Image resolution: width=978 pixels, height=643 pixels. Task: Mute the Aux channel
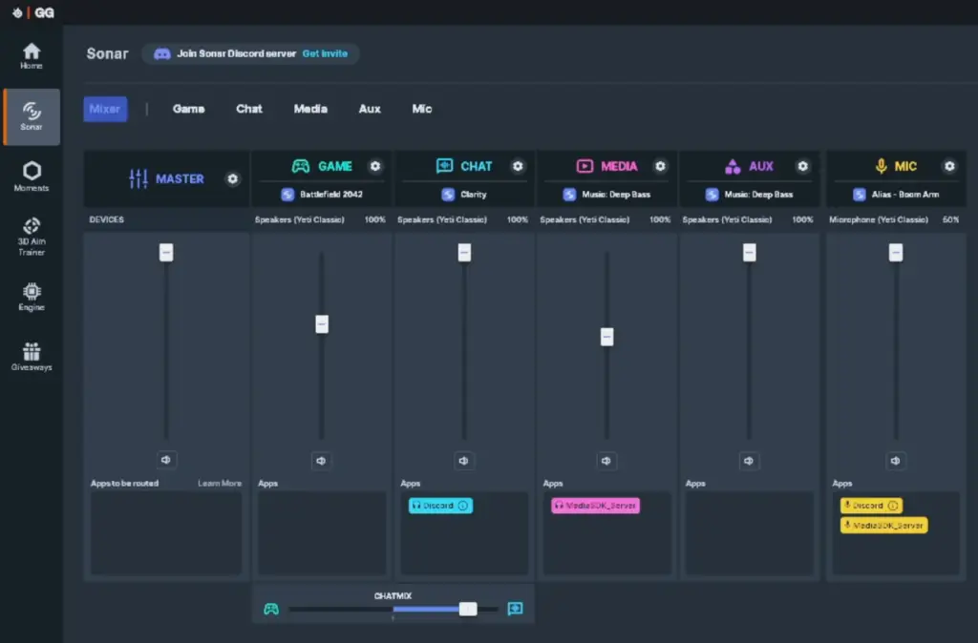749,461
